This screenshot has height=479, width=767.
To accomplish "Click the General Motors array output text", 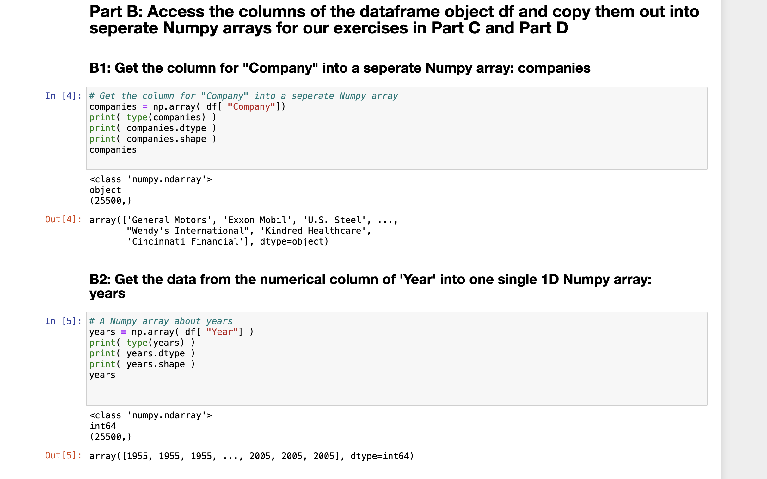I will 243,231.
